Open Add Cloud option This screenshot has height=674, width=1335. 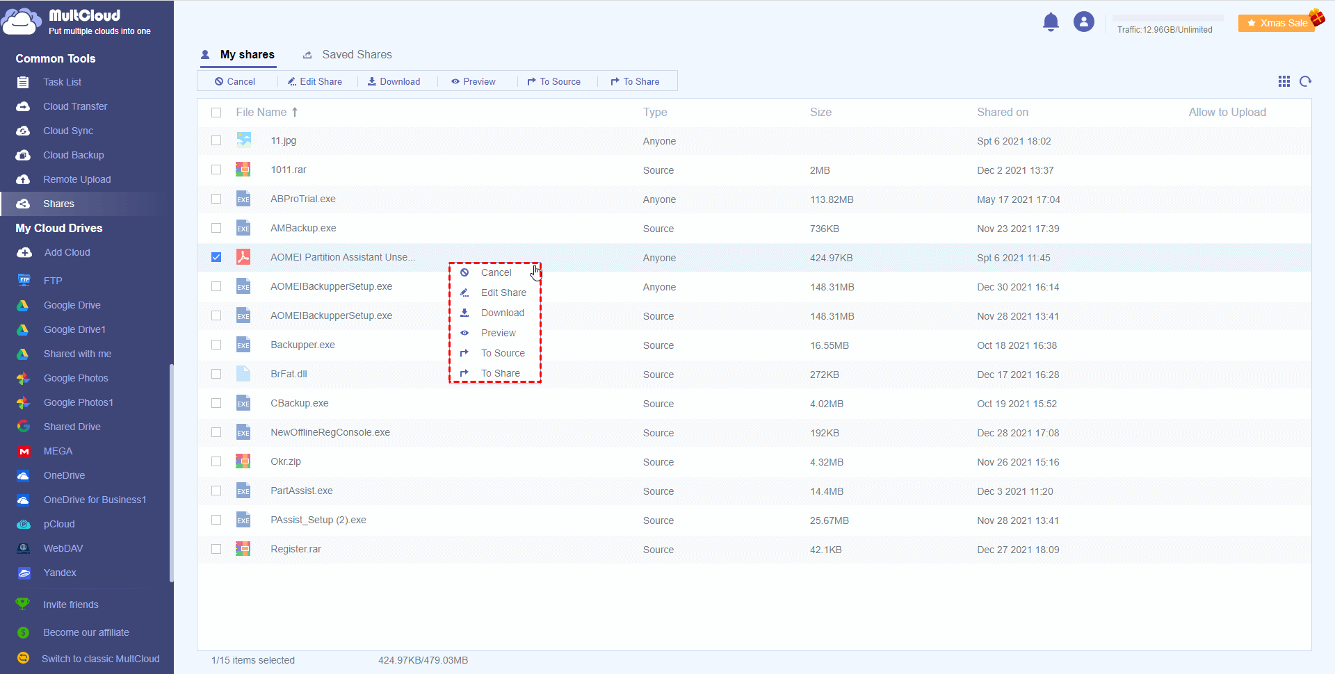[67, 252]
